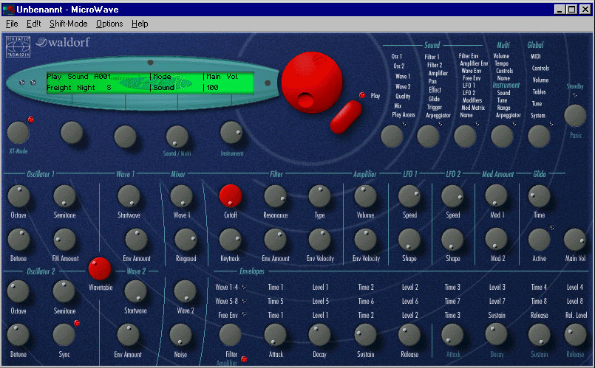Click the Amplifier Volume knob
This screenshot has height=368, width=595.
(x=365, y=196)
